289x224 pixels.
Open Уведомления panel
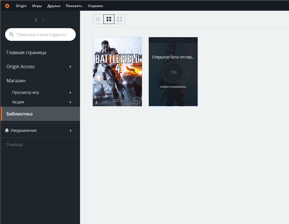[x=23, y=130]
